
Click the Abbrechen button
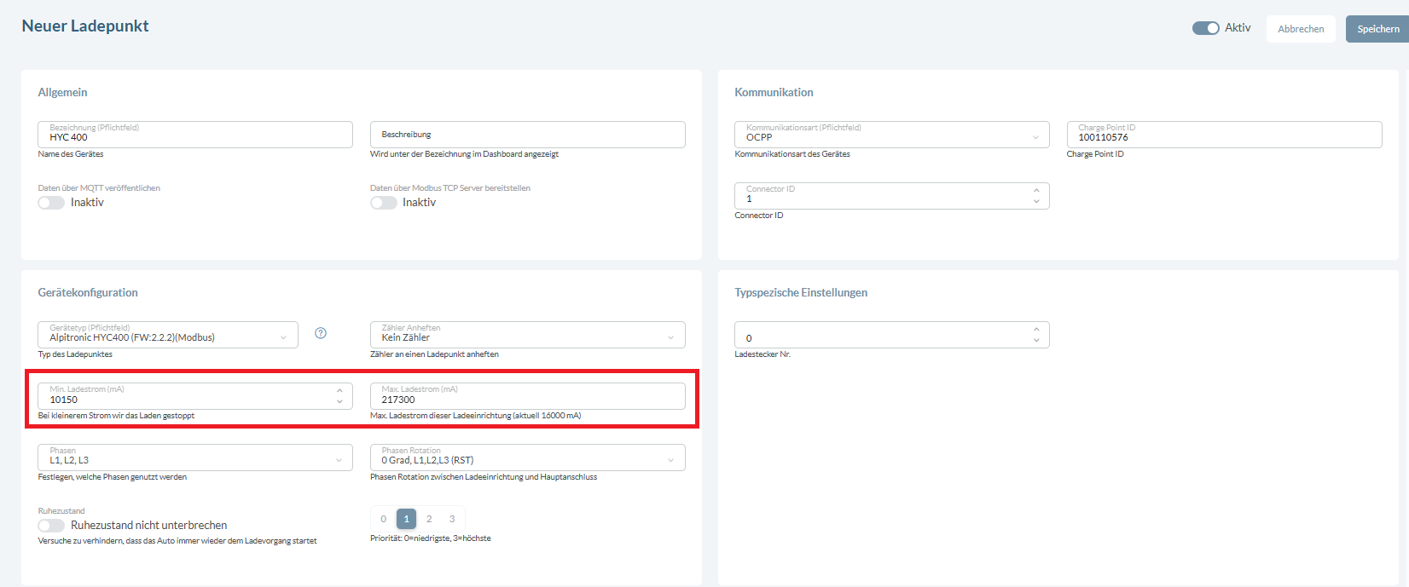tap(1300, 29)
